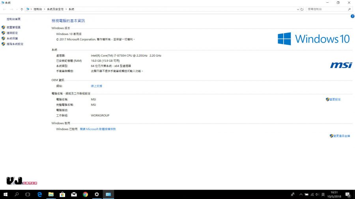Click the Forward navigation arrow
The image size is (355, 199).
pyautogui.click(x=11, y=9)
